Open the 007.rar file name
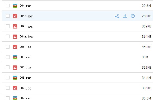 25,98
